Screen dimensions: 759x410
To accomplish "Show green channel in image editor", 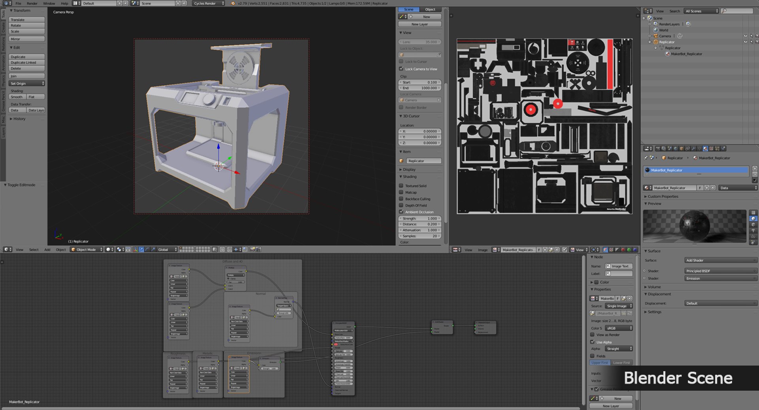I will coord(629,250).
